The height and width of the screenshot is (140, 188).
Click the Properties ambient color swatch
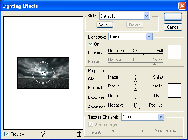coord(175,90)
